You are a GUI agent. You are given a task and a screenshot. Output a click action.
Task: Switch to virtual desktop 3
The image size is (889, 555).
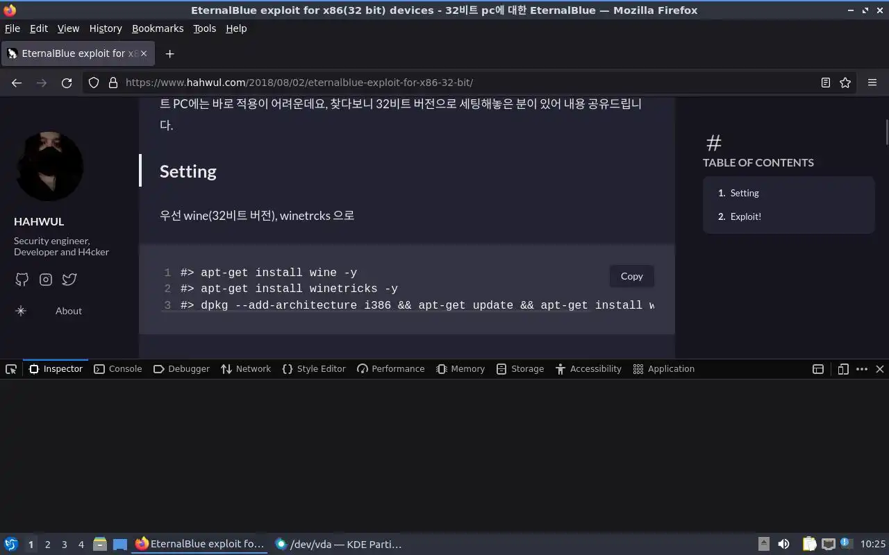click(x=64, y=545)
